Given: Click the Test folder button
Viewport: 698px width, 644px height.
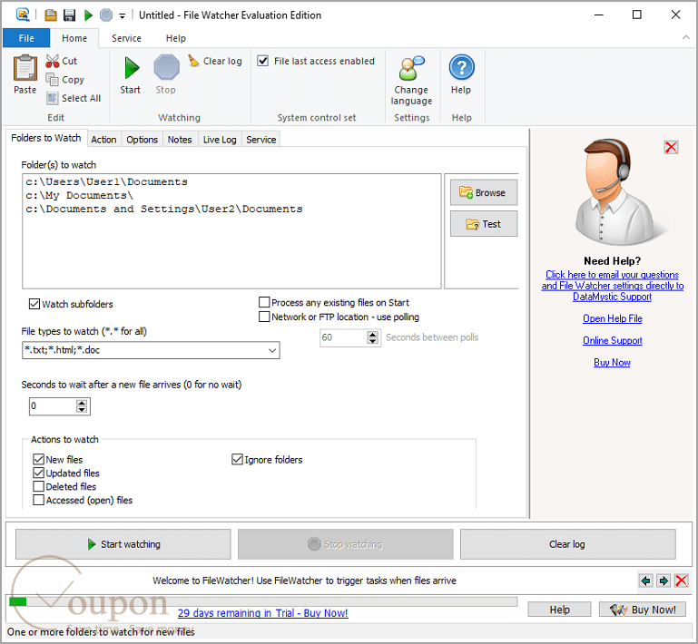Looking at the screenshot, I should [484, 224].
